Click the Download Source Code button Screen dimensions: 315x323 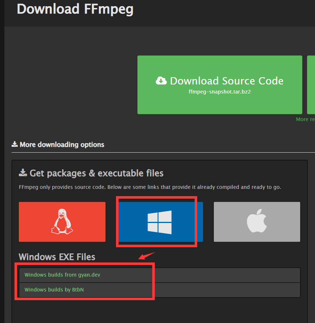(x=219, y=84)
